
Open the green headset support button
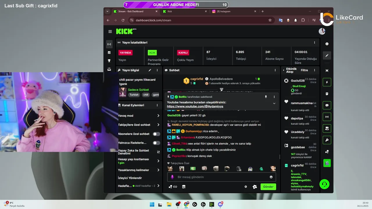pyautogui.click(x=324, y=184)
